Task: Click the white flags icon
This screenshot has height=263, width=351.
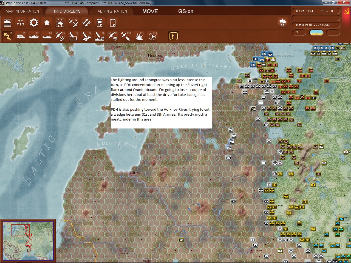Action: click(282, 22)
